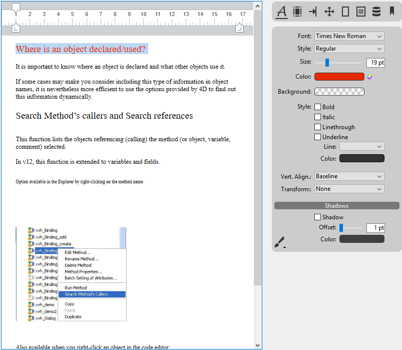
Task: Open the Tabulations arrow icon
Action: coord(313,12)
